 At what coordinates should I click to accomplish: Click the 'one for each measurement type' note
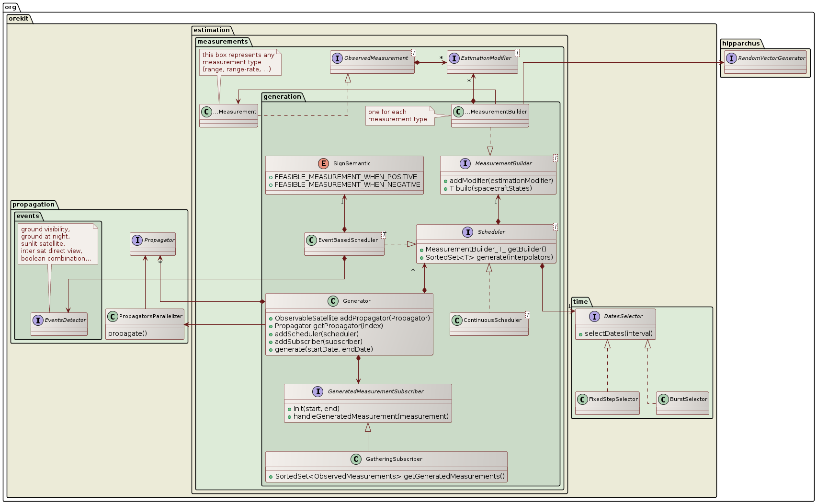(x=398, y=115)
